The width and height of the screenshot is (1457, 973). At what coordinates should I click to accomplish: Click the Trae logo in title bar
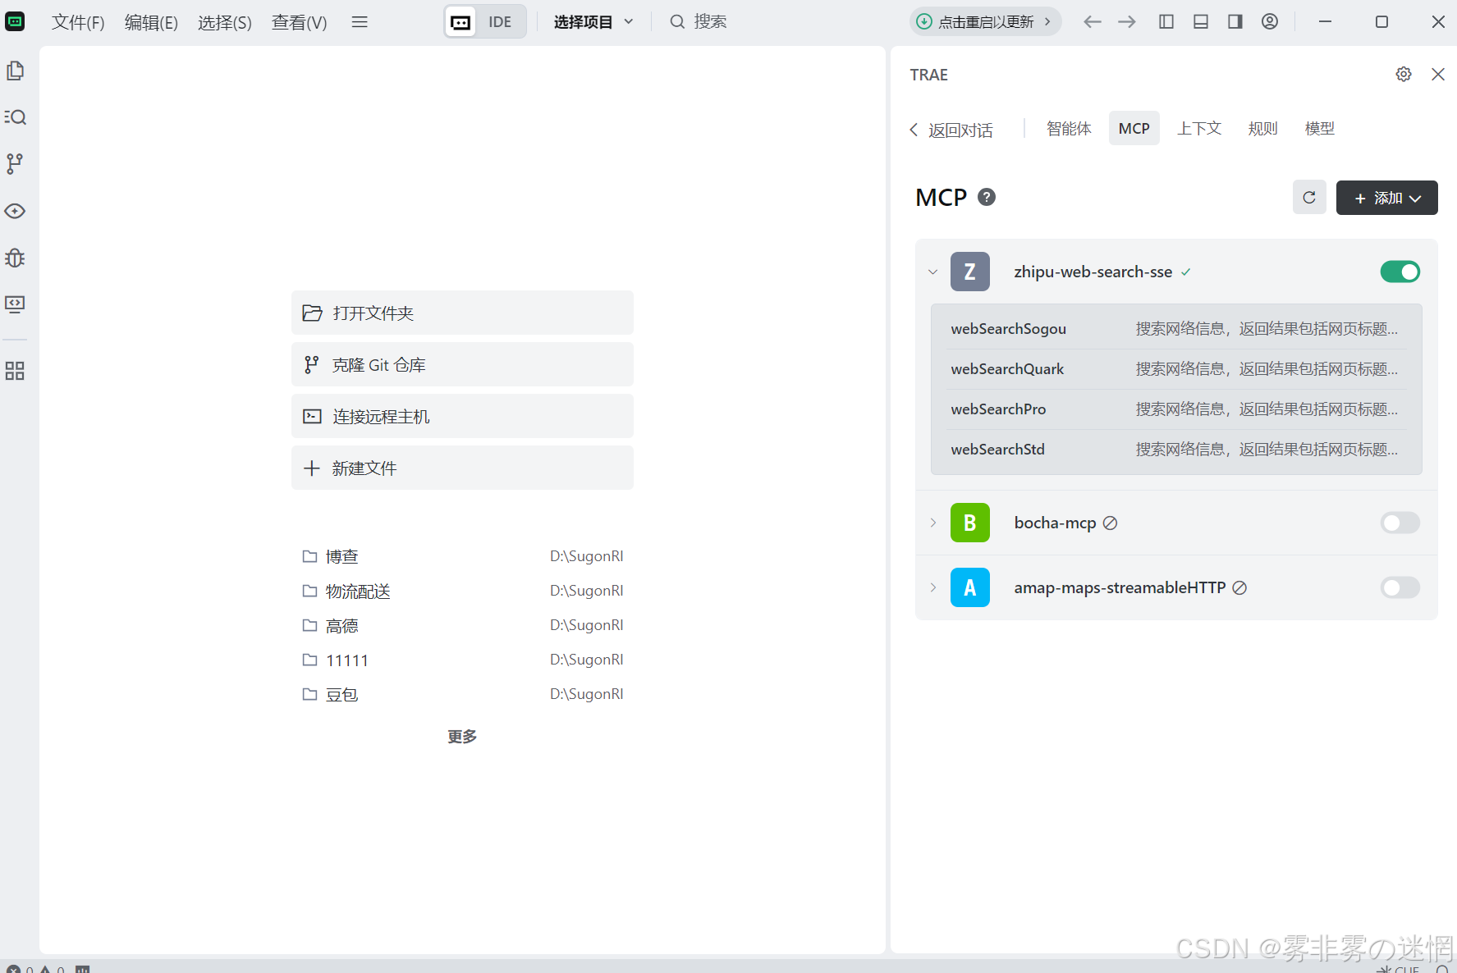click(15, 21)
